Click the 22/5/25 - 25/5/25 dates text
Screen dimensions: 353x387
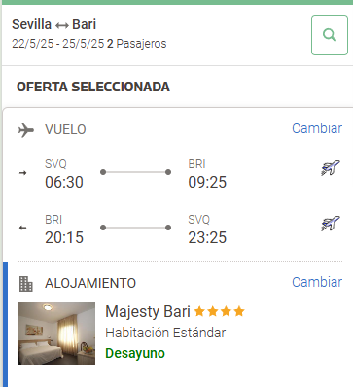tap(58, 44)
